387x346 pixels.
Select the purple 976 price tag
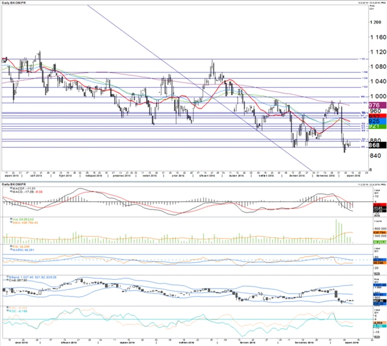(377, 105)
